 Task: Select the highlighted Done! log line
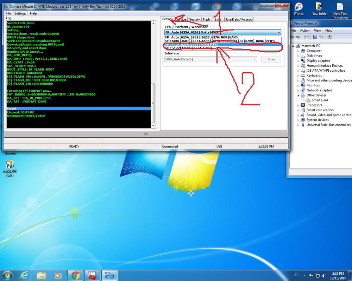(x=78, y=109)
